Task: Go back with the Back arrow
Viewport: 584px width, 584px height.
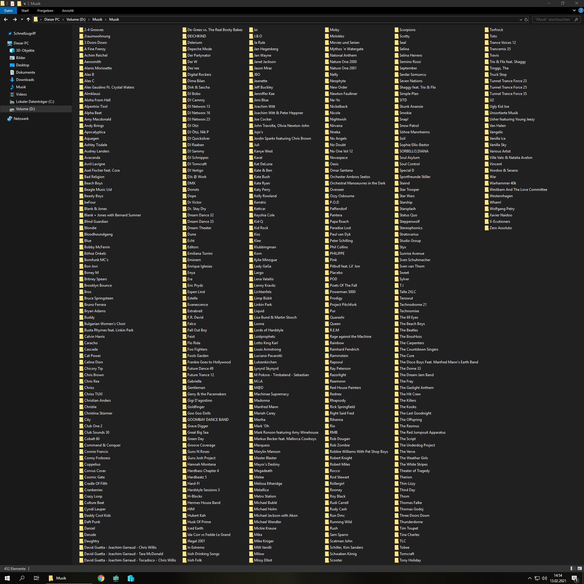Action: (x=6, y=19)
